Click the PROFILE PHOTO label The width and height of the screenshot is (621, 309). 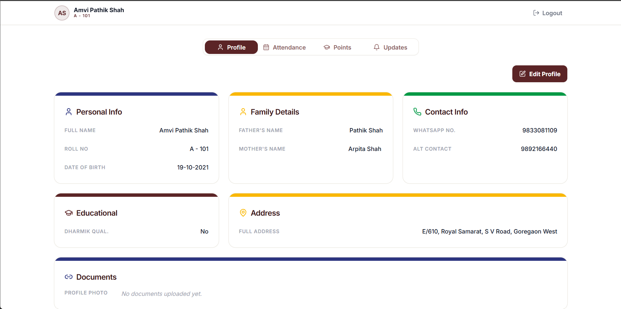(86, 293)
